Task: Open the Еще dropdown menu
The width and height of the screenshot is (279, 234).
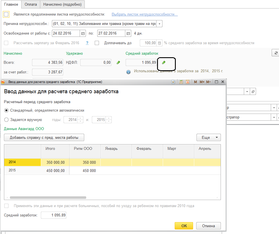Action: click(x=208, y=137)
